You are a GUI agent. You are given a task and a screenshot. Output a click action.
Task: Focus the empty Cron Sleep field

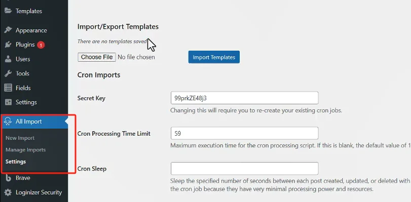[244, 169]
